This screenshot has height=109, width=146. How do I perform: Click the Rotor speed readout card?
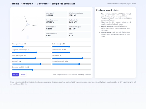pyautogui.click(x=56, y=14)
